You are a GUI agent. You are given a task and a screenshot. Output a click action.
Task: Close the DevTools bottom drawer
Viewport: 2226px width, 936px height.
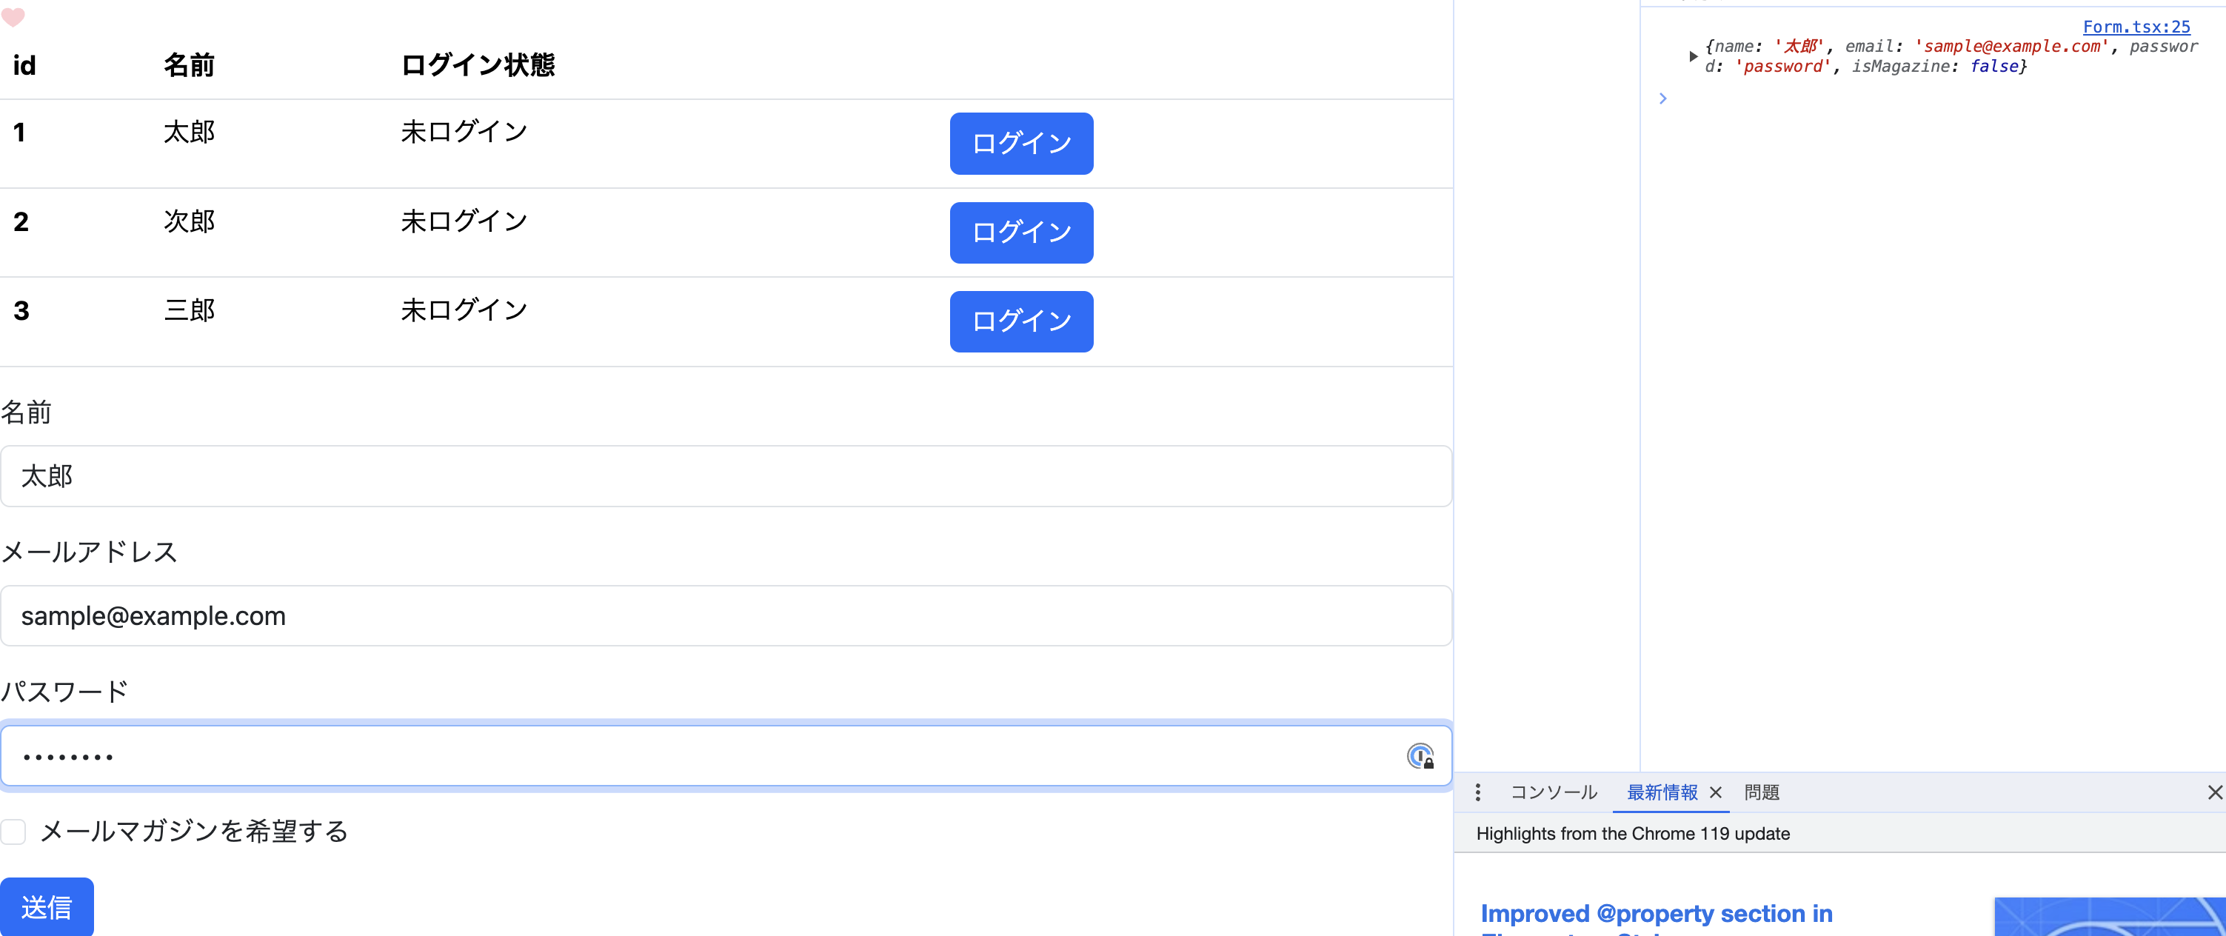[x=2215, y=792]
